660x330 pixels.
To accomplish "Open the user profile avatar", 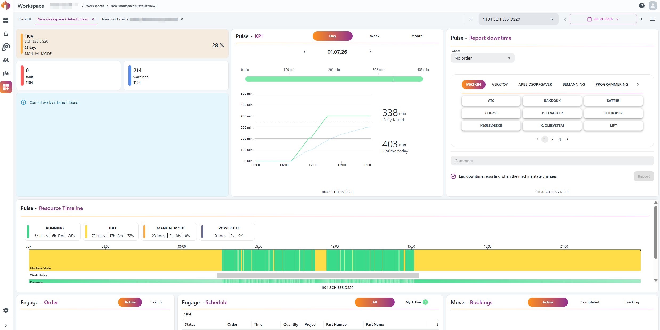I will [x=653, y=6].
